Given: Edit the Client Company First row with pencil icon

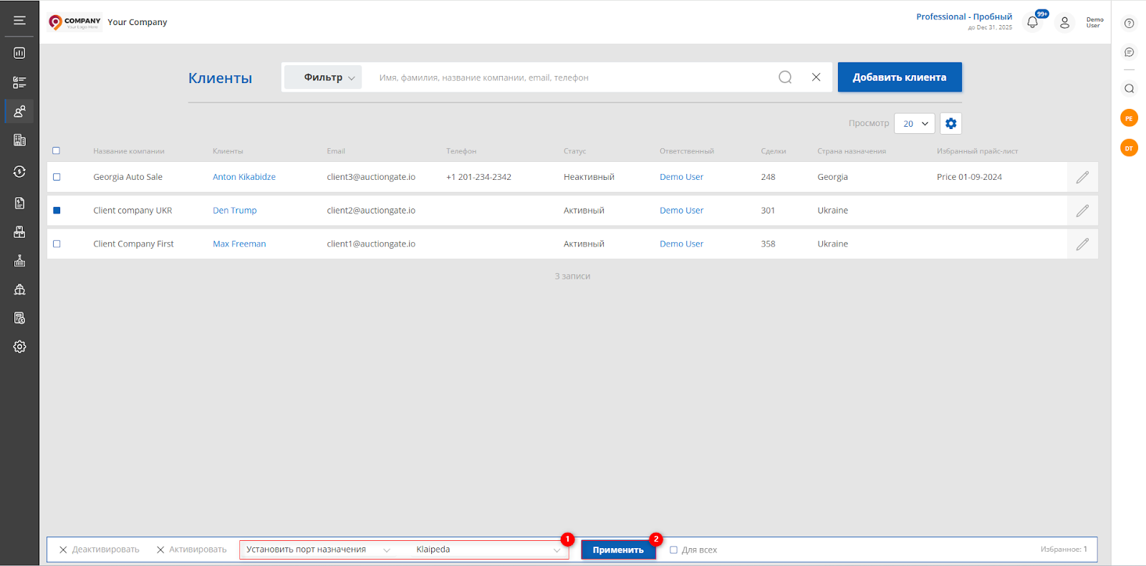Looking at the screenshot, I should pyautogui.click(x=1082, y=244).
